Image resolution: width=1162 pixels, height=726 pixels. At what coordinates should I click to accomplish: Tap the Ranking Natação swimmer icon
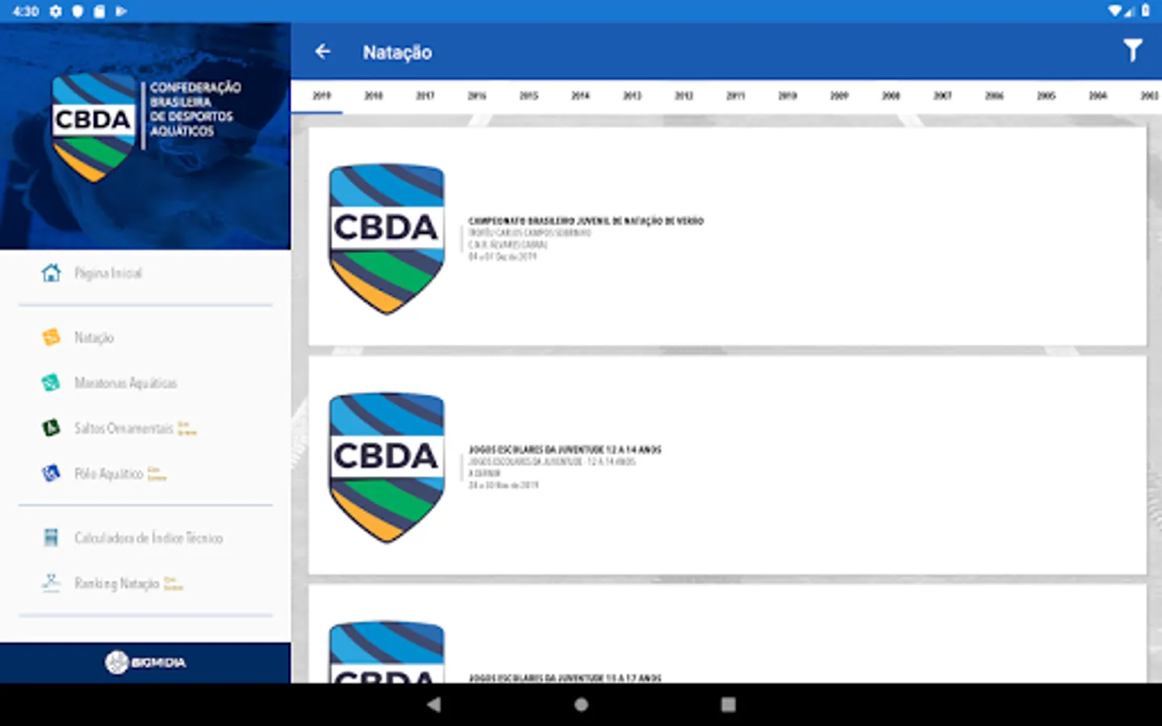51,582
